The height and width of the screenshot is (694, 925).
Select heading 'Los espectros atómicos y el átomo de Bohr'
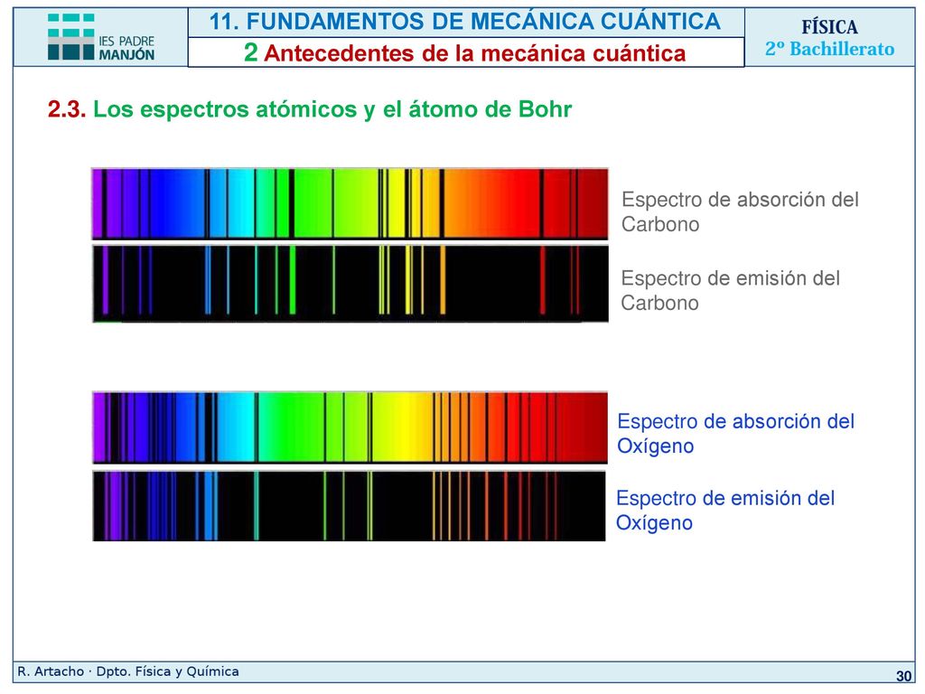(x=332, y=109)
